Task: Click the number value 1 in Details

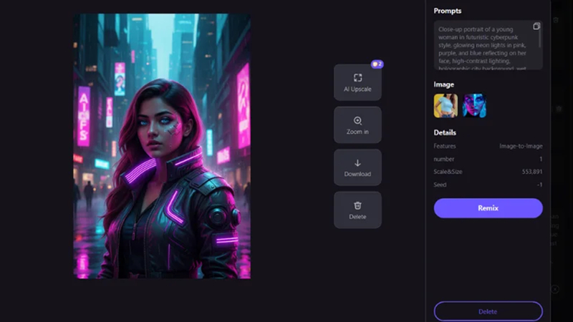Action: tap(541, 159)
